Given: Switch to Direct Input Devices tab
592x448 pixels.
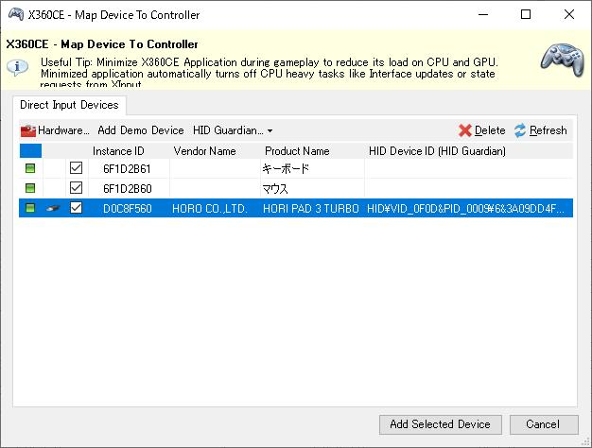Looking at the screenshot, I should [69, 105].
